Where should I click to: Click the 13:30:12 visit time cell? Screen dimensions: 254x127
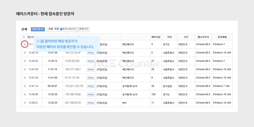52,61
